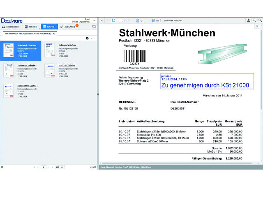
Task: Select the RoadRunner Logistics thumbnail
Action: click(x=9, y=90)
